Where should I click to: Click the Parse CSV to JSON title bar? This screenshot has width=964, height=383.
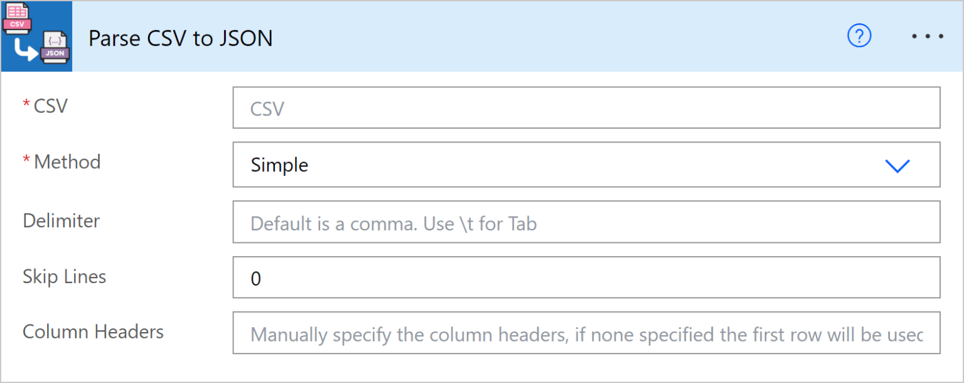pyautogui.click(x=181, y=38)
